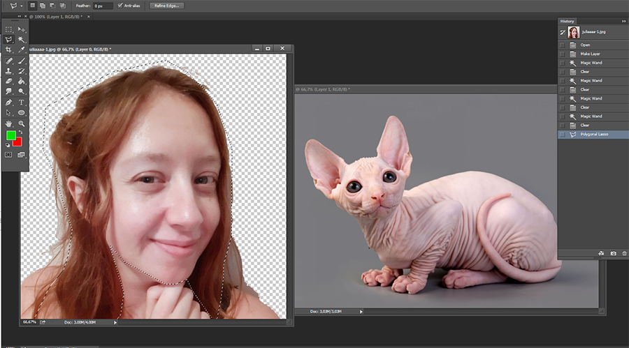Open the lasso tool preset picker dropdown
This screenshot has height=348, width=629.
pos(22,6)
